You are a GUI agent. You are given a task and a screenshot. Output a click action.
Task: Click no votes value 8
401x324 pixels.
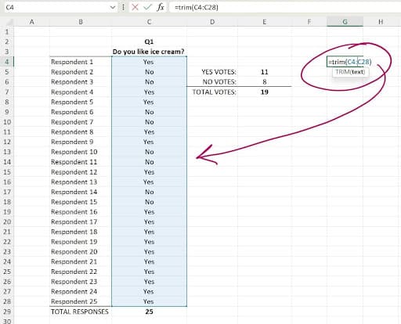pyautogui.click(x=265, y=81)
